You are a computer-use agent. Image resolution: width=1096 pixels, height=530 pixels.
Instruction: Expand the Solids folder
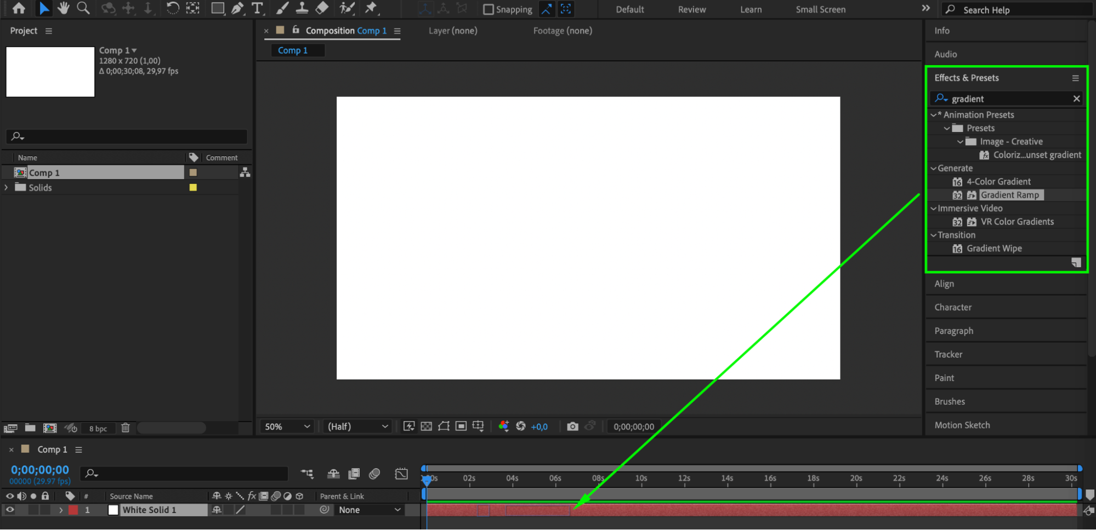[7, 187]
